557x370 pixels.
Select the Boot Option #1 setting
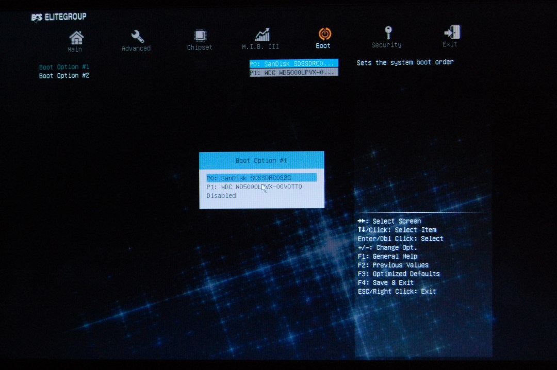point(64,67)
